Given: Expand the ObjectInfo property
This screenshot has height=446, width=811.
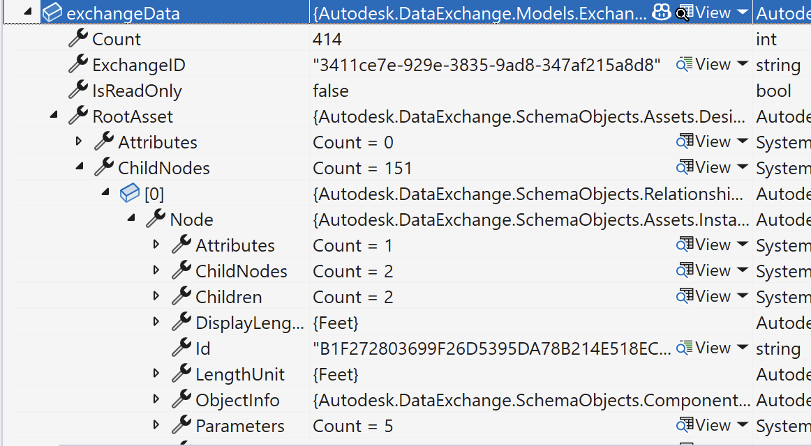Looking at the screenshot, I should [156, 399].
